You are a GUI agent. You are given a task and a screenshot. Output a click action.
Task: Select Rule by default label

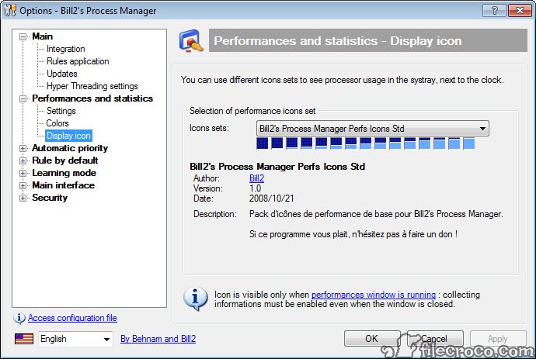(x=65, y=161)
